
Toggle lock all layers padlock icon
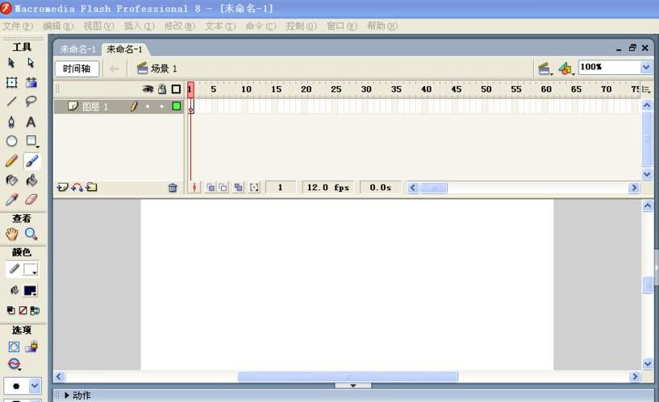coord(162,89)
